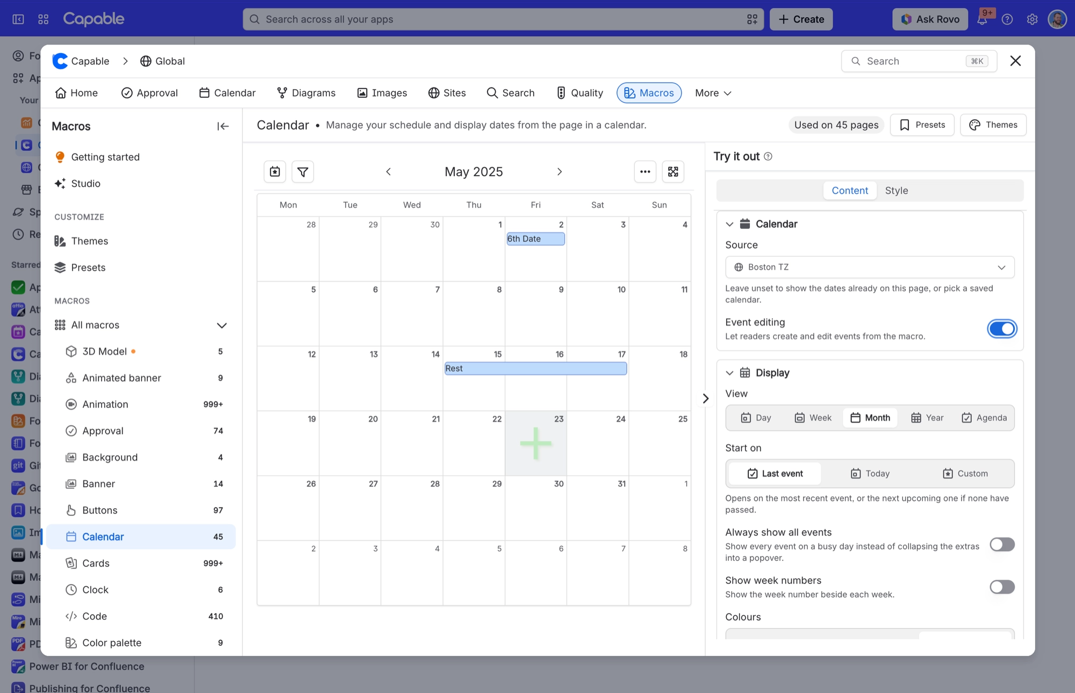Open the Rest event bar
This screenshot has height=693, width=1075.
coord(535,369)
